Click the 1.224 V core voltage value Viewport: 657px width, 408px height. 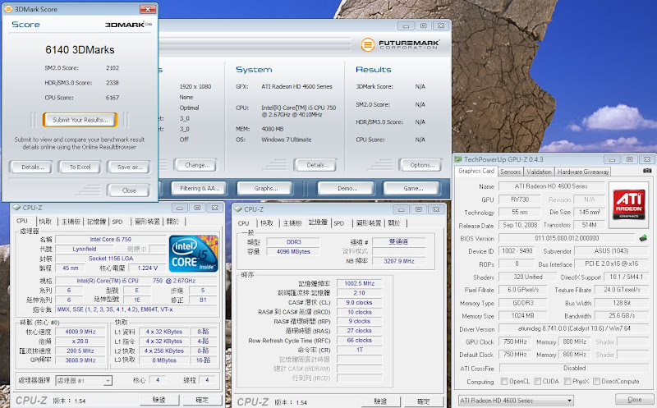pos(148,268)
